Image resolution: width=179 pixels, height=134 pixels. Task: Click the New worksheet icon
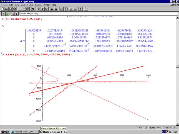point(2,9)
